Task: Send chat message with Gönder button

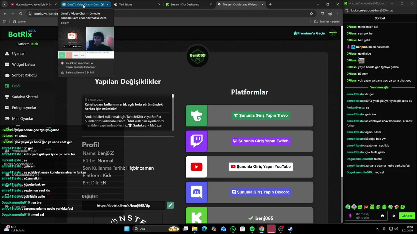Action: [407, 216]
